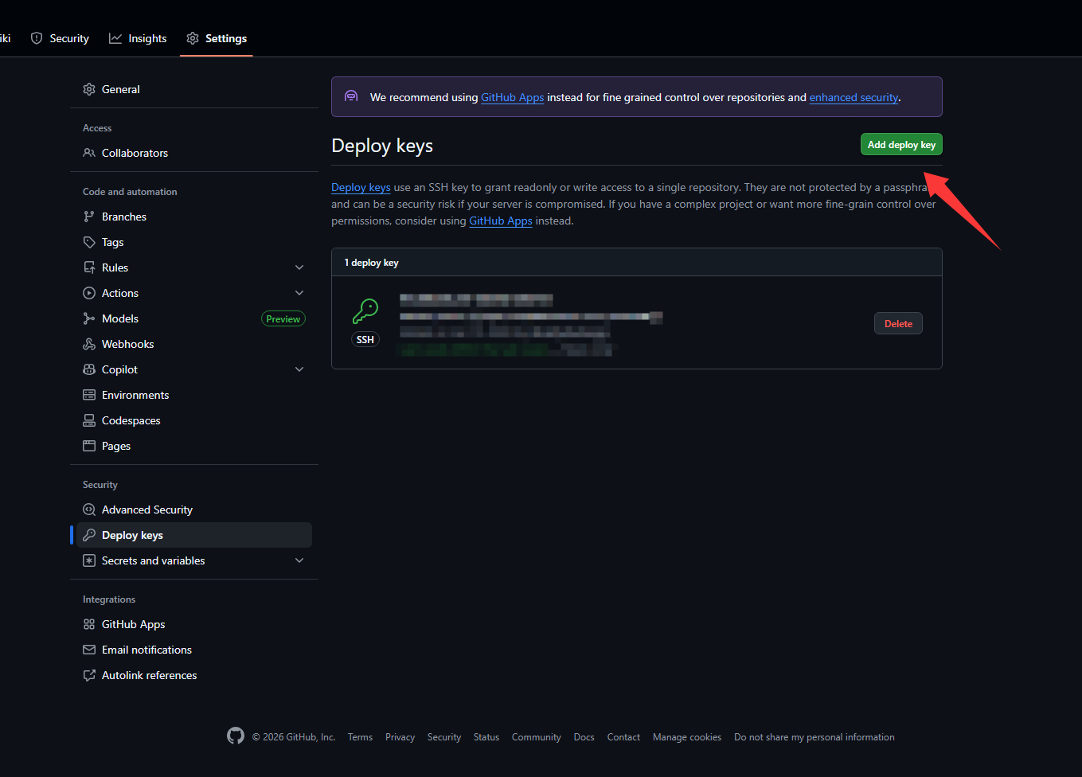
Task: Delete the existing deploy key
Action: click(x=898, y=323)
